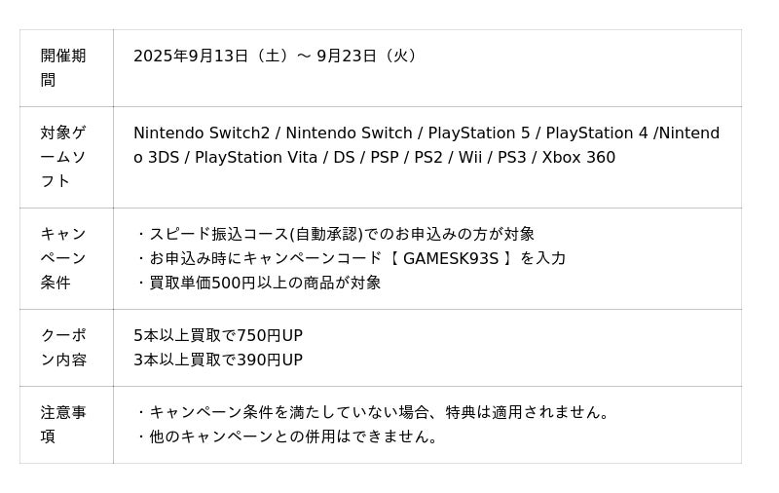Click PlayStation 5 in the platform list

480,133
